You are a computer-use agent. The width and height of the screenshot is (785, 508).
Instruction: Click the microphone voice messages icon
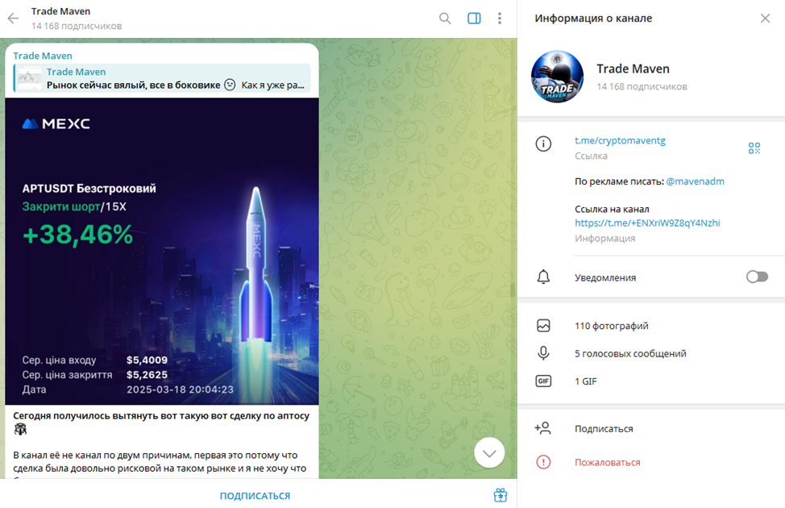tap(543, 354)
